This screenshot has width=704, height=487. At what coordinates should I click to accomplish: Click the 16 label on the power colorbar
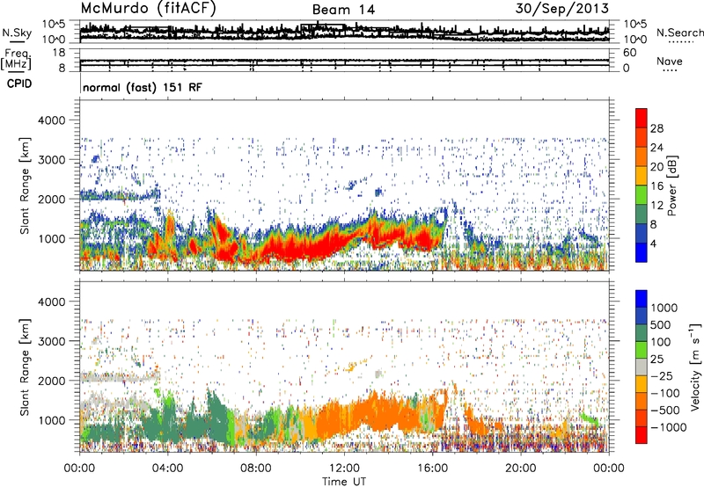[656, 186]
